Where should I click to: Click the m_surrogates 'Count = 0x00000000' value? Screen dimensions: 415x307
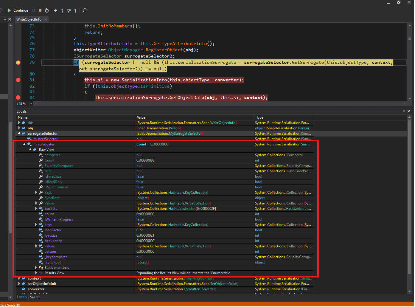(x=152, y=144)
